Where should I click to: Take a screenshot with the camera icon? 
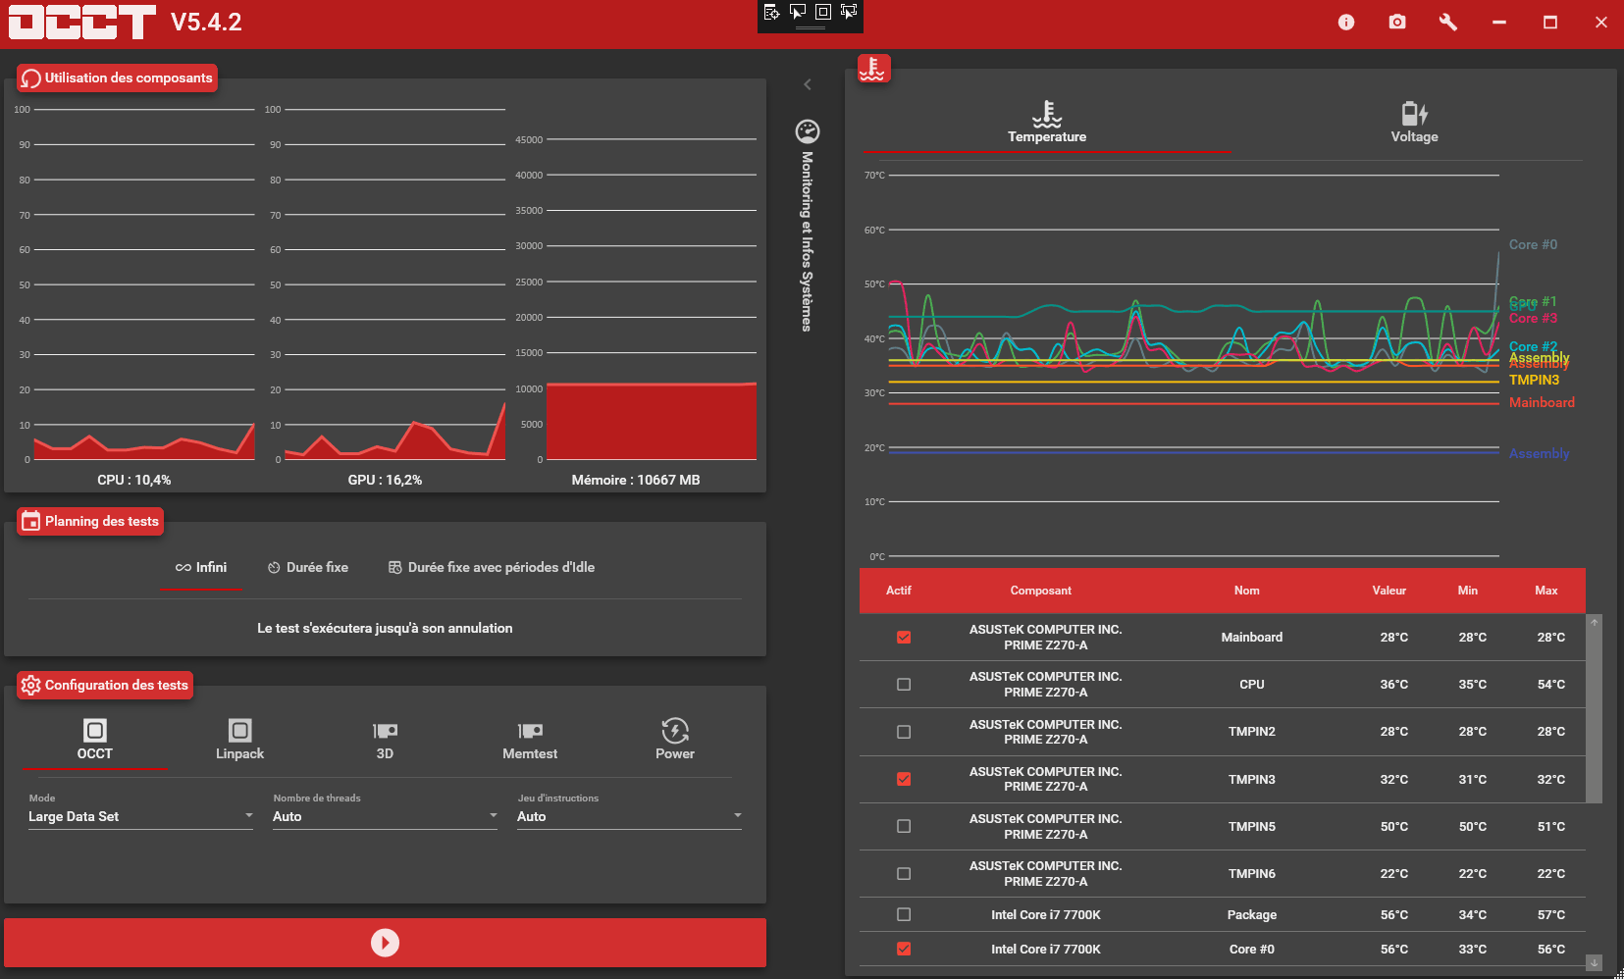(1396, 23)
